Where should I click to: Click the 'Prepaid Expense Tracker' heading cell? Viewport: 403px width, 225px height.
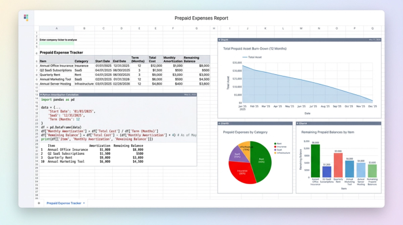tap(62, 52)
